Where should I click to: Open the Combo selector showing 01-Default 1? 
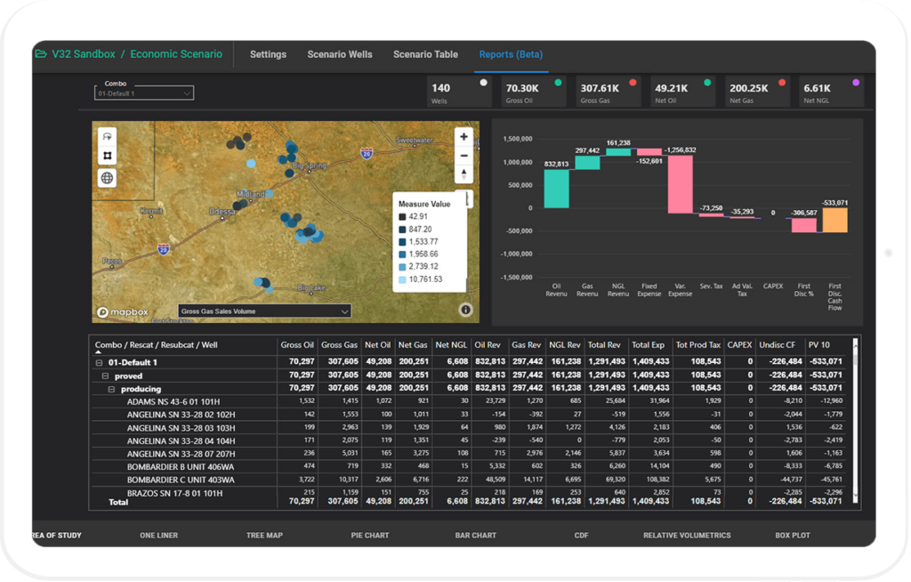point(143,93)
